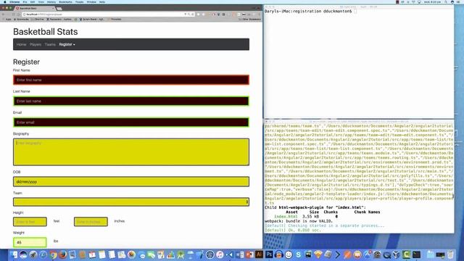Open the Other Bookmarks folder

coord(249,20)
